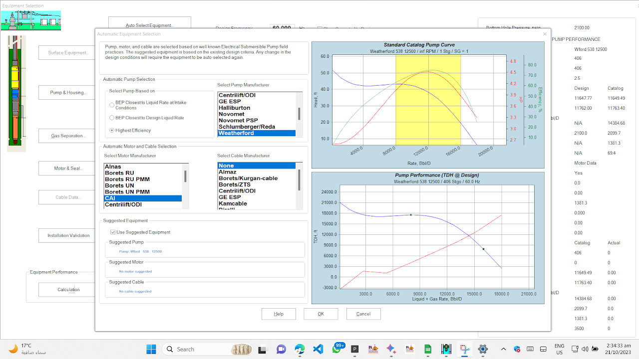The height and width of the screenshot is (359, 639).
Task: Confirm with the OK button
Action: tap(321, 314)
